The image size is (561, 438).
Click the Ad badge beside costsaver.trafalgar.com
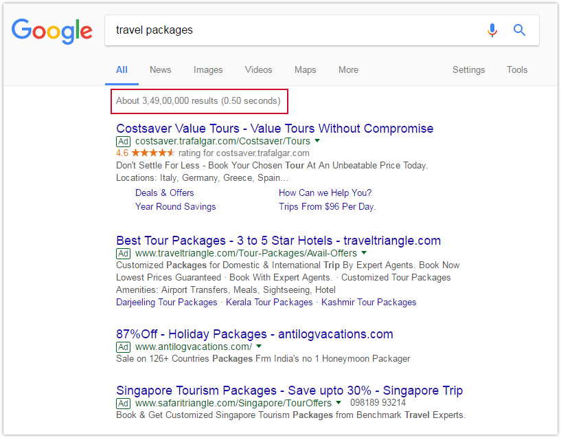pos(123,142)
